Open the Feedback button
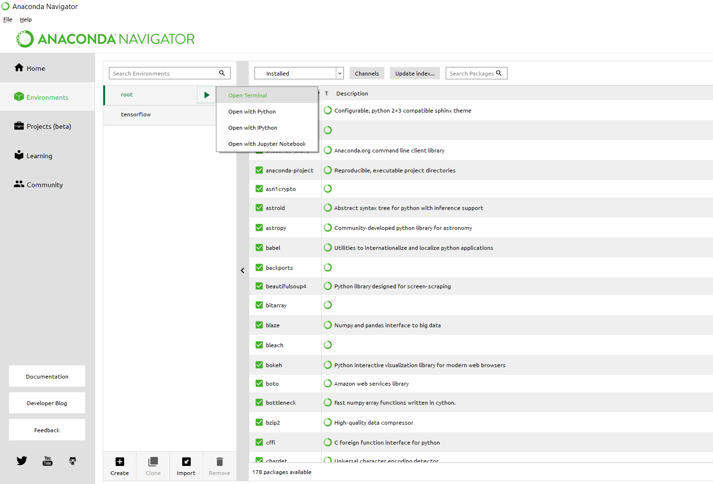Viewport: 713px width, 484px height. coord(47,430)
